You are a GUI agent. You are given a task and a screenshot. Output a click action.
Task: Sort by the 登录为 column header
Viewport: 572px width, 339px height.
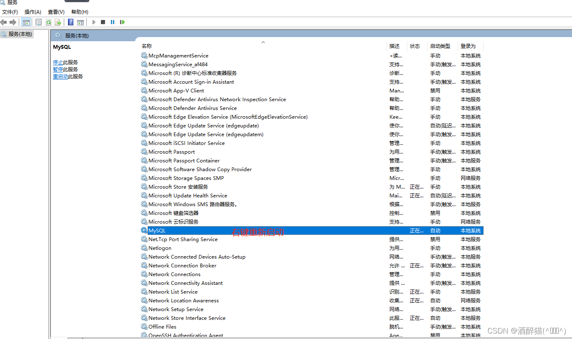coord(468,46)
